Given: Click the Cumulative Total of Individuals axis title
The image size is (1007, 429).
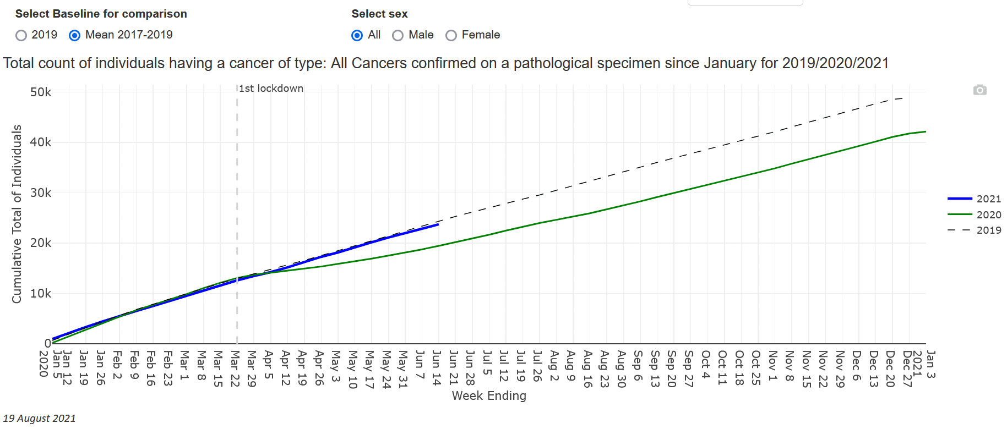Looking at the screenshot, I should (17, 213).
